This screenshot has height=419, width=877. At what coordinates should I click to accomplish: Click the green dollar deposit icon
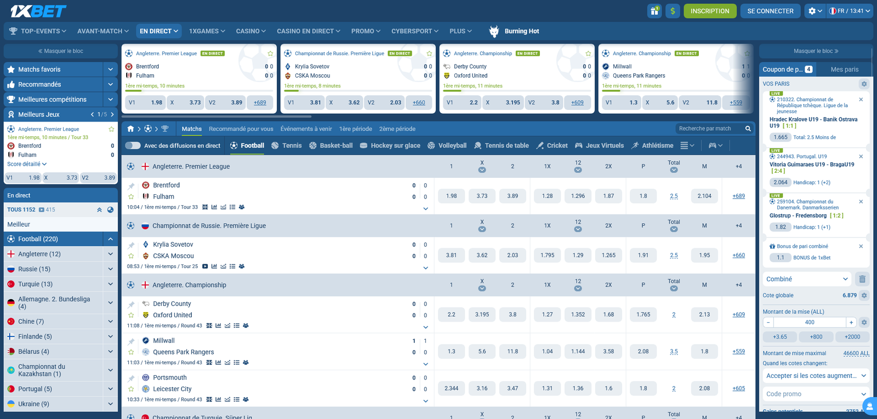pos(673,11)
